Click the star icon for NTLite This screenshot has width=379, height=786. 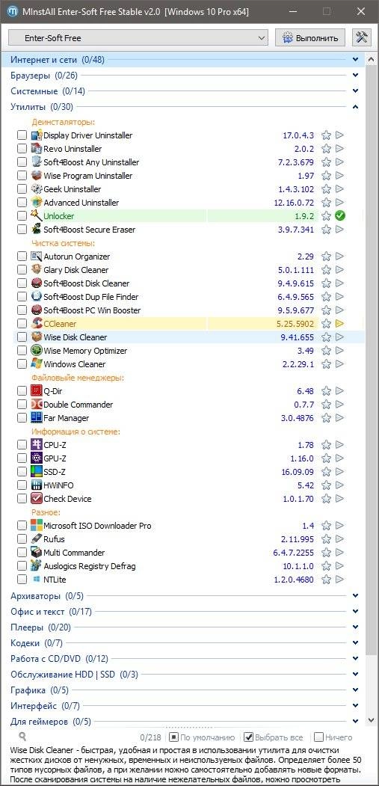(327, 580)
